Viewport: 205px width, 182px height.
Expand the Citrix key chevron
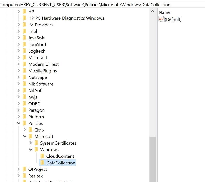click(x=25, y=130)
